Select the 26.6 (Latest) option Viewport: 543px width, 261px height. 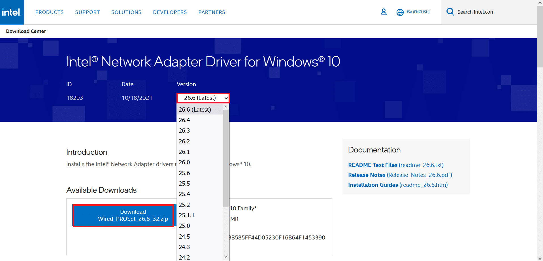(195, 109)
